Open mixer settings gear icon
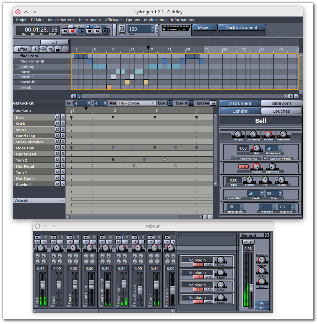 click(267, 235)
